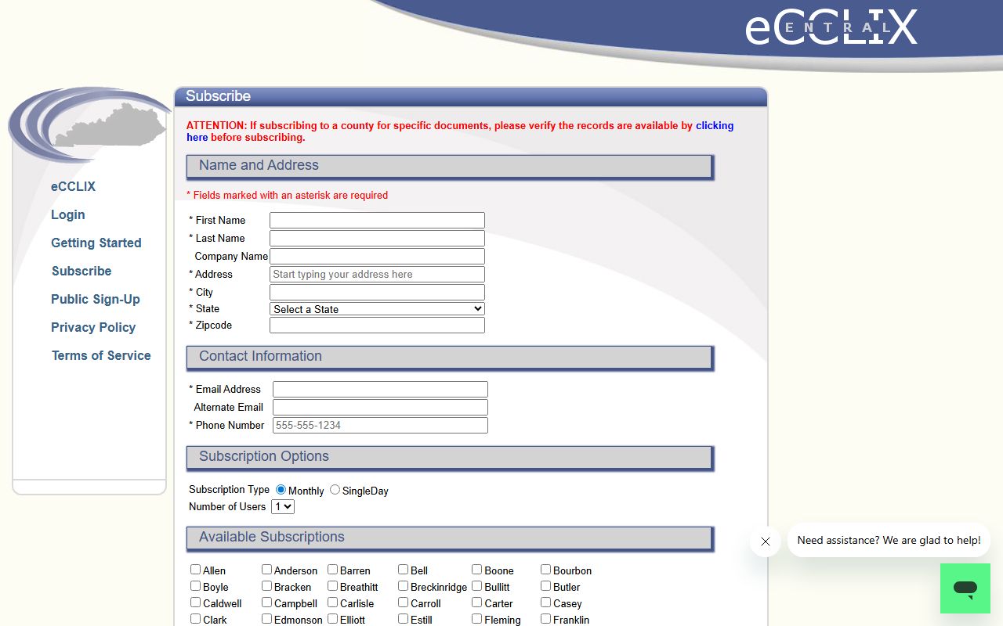Enable the Carter county checkbox
1003x626 pixels.
(x=476, y=603)
